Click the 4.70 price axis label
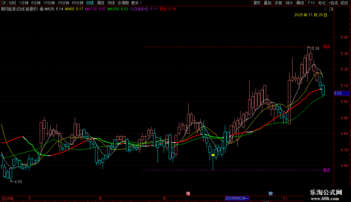The width and height of the screenshot is (351, 202). (344, 150)
